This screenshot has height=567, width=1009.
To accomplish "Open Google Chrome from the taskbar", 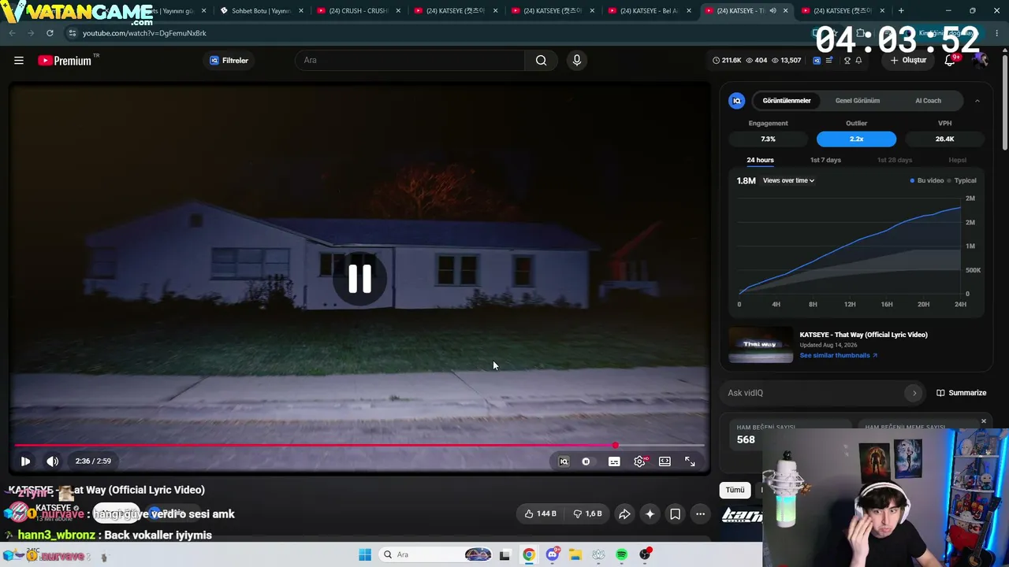I will [529, 554].
